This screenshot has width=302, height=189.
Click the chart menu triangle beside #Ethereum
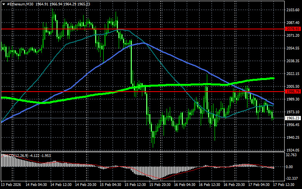click(x=3, y=4)
